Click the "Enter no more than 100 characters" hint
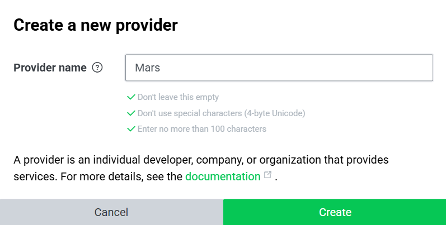Viewport: 446px width, 225px height. (x=202, y=129)
